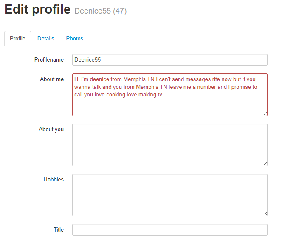The image size is (282, 243).
Task: Select the Title input field
Action: 170,230
